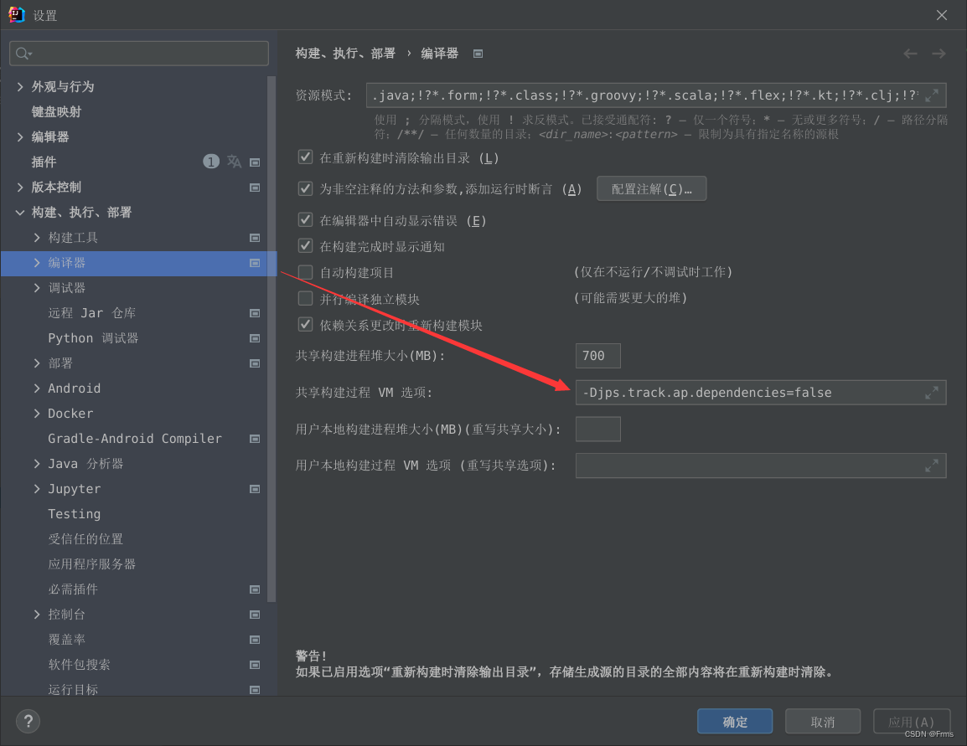Expand the Java 分析器 node

click(x=37, y=463)
